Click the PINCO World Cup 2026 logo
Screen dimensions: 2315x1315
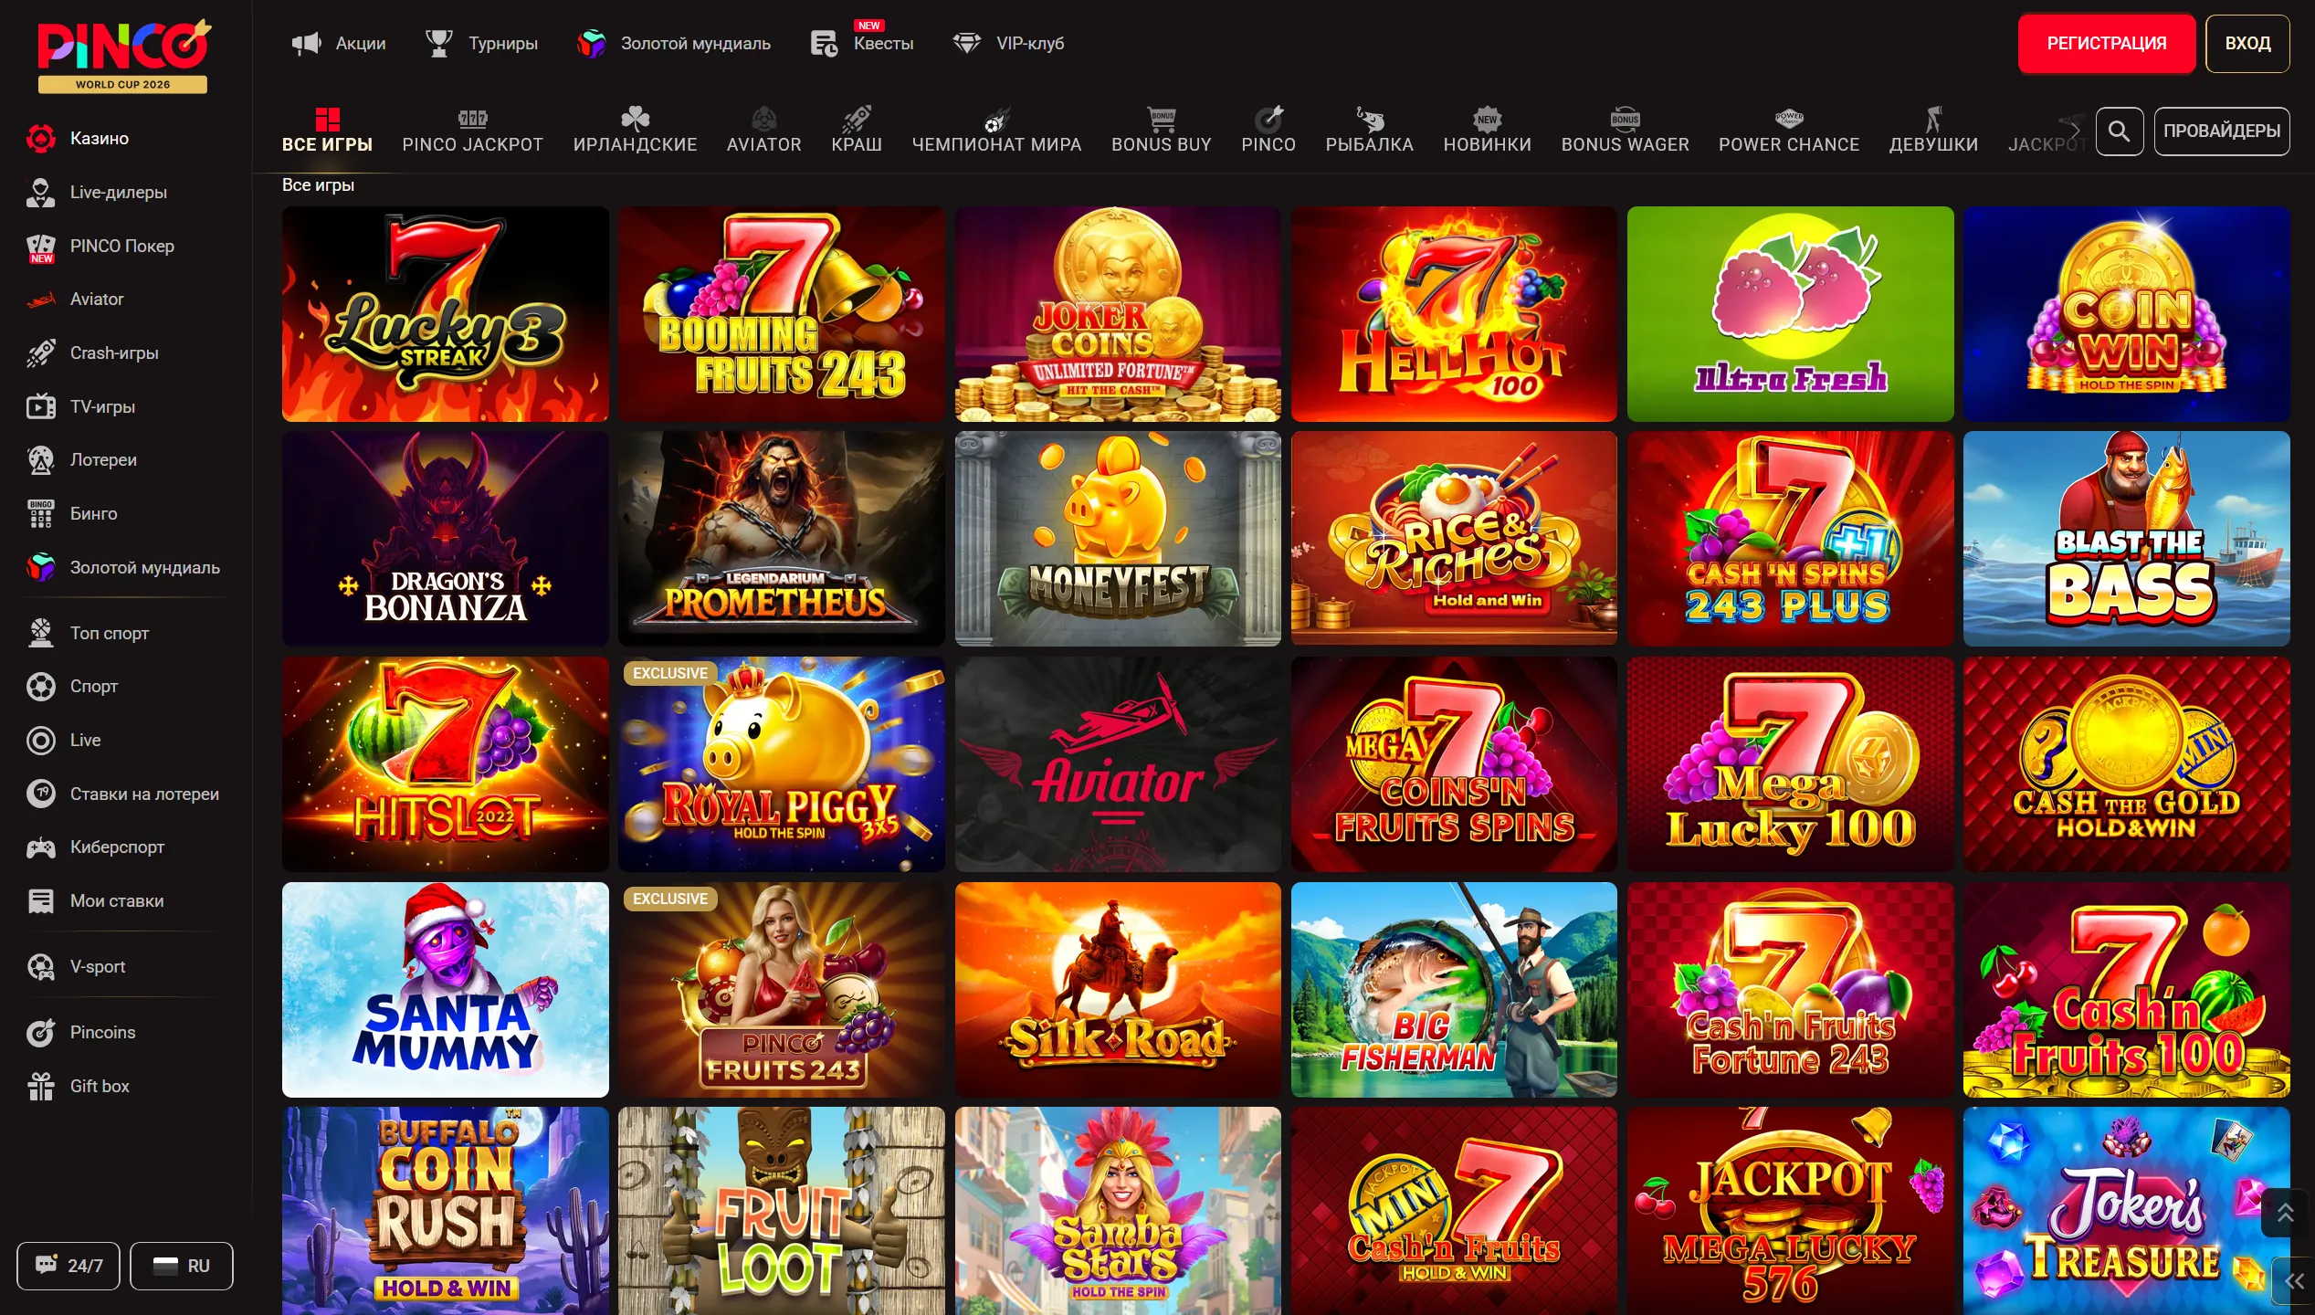(x=123, y=55)
